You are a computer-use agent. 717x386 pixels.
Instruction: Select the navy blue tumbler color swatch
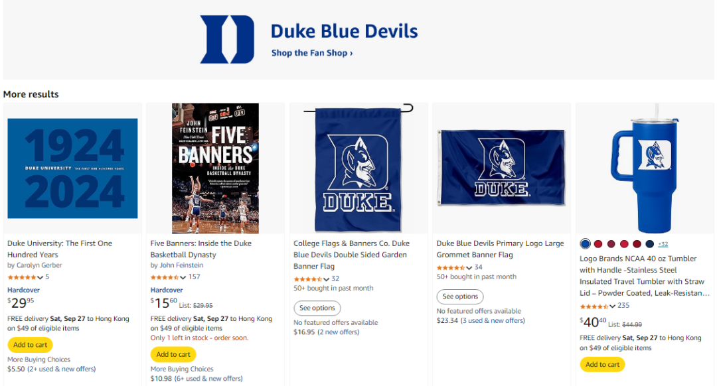(649, 244)
